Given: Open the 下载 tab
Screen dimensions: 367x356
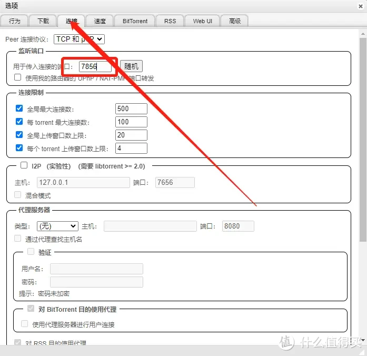Looking at the screenshot, I should click(43, 21).
